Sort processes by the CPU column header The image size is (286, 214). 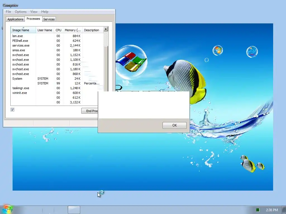point(58,30)
